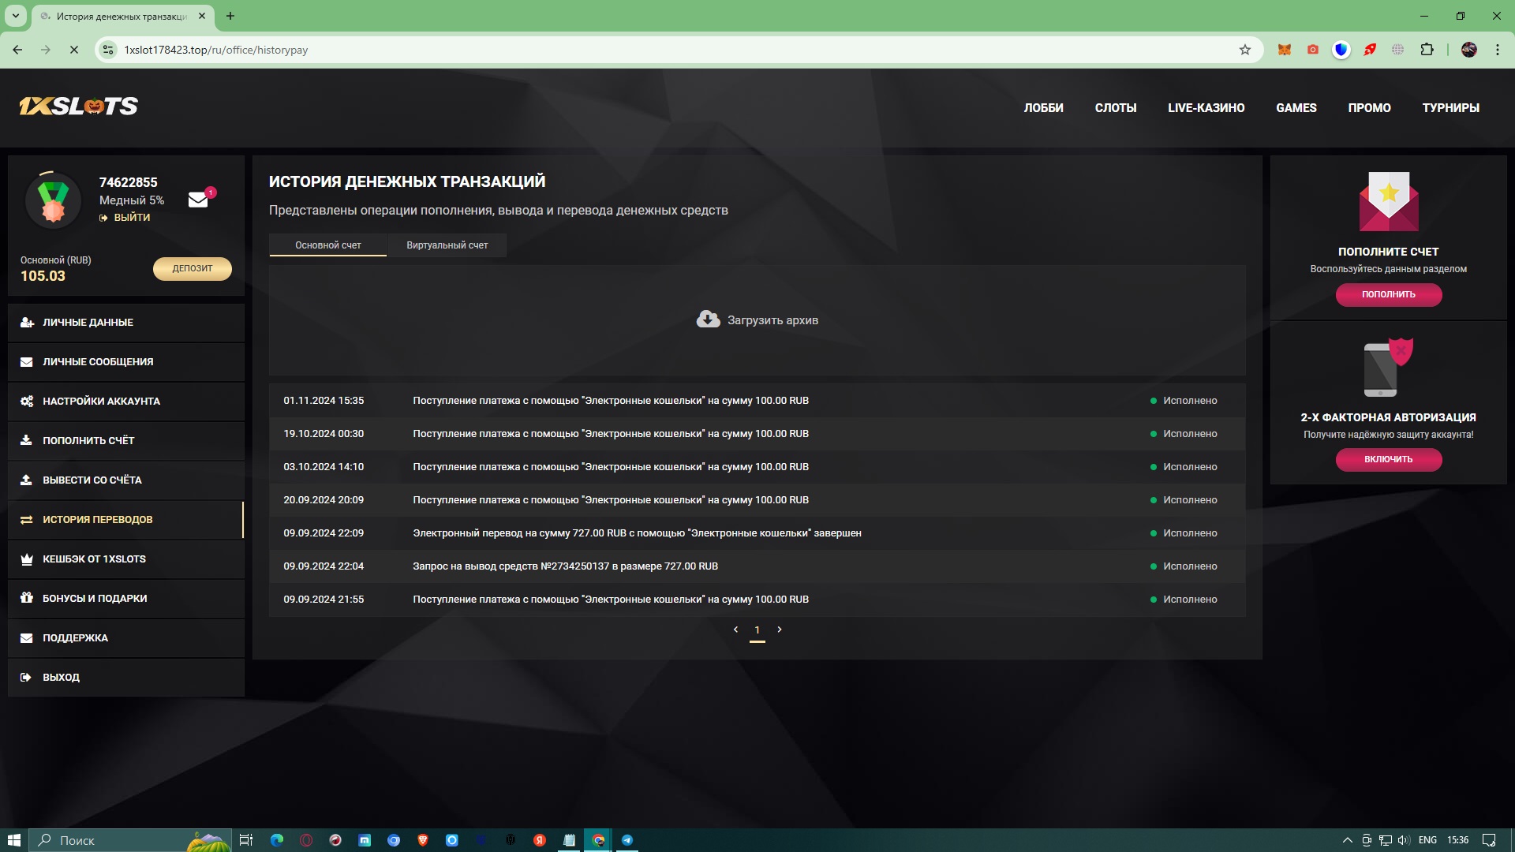Open ВЫВЕСТИ СО СЧЁТА sidebar item
Viewport: 1515px width, 852px height.
click(x=92, y=480)
